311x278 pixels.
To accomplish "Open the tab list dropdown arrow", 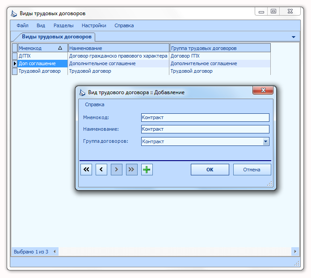I will (294, 37).
